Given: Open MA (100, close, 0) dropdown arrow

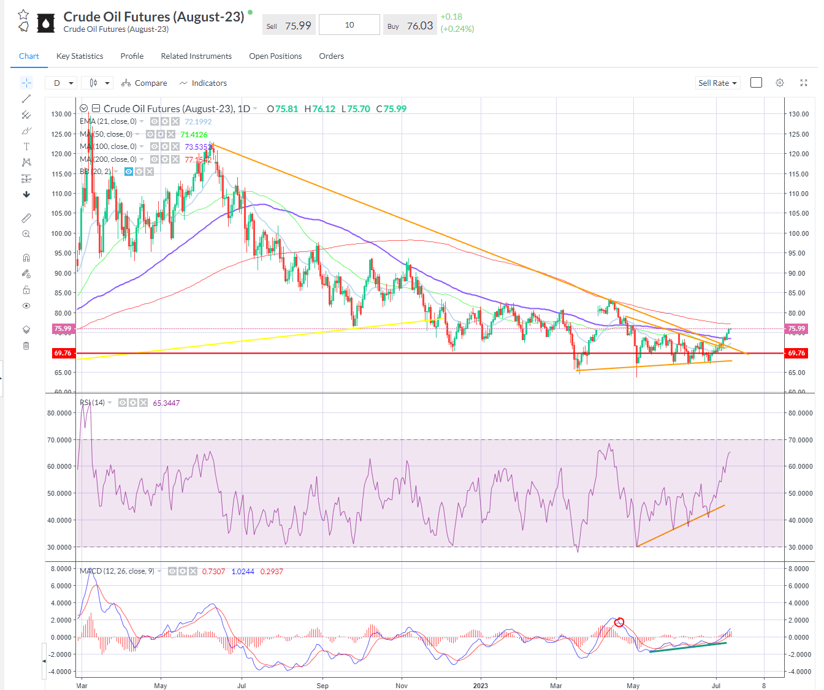Looking at the screenshot, I should click(x=142, y=146).
